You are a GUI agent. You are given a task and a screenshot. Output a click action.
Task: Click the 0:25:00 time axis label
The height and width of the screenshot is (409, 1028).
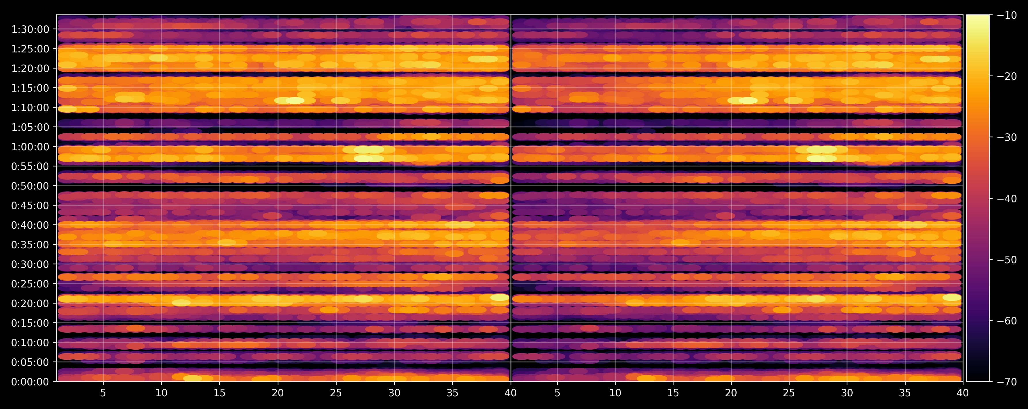coord(30,284)
